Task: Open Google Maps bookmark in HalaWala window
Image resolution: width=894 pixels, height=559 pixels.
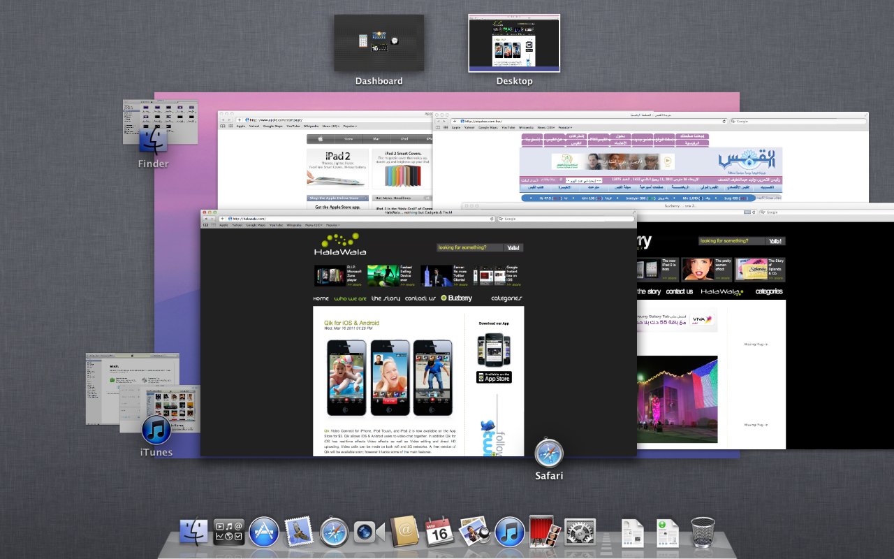Action: [254, 225]
